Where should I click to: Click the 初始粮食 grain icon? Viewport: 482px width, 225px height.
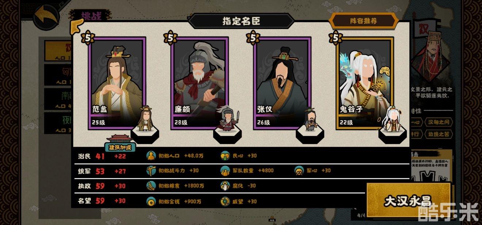(151, 186)
